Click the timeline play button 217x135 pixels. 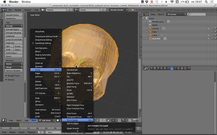click(114, 132)
